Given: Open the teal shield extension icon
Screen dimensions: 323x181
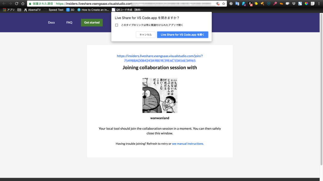Looking at the screenshot, I should coord(269,3).
